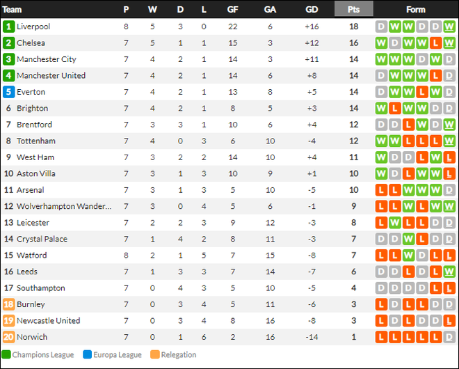Click the orange Relegation legend swatch

pos(155,354)
